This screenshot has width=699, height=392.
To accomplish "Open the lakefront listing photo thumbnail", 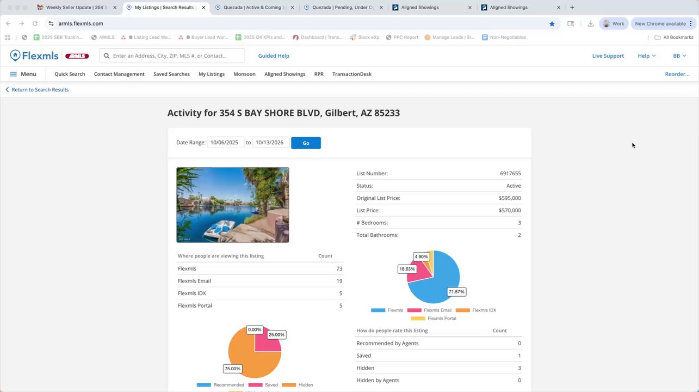I will coord(232,205).
